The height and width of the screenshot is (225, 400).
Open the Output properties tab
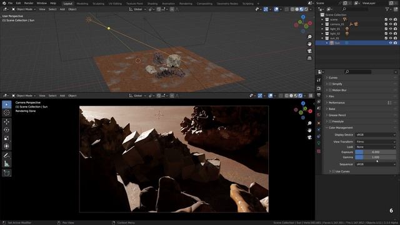point(319,95)
